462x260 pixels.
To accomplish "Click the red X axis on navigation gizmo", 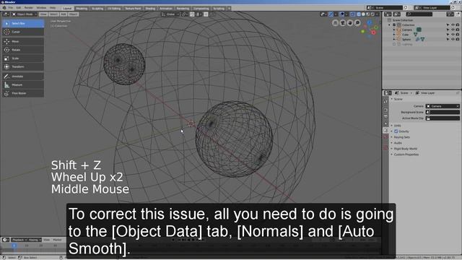I will (x=373, y=32).
